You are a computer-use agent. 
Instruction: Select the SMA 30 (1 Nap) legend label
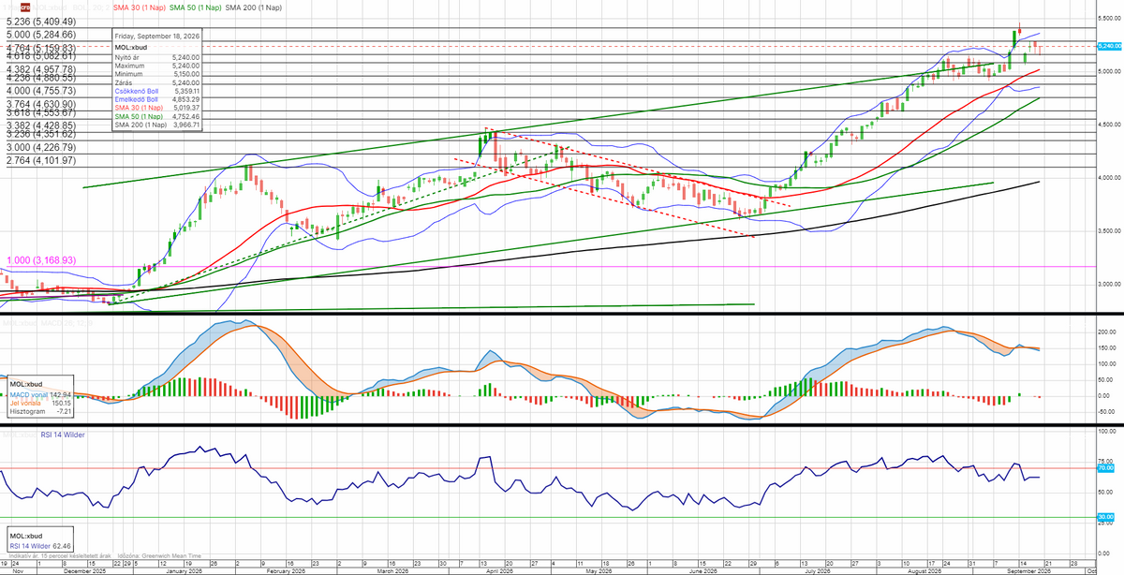[x=140, y=7]
